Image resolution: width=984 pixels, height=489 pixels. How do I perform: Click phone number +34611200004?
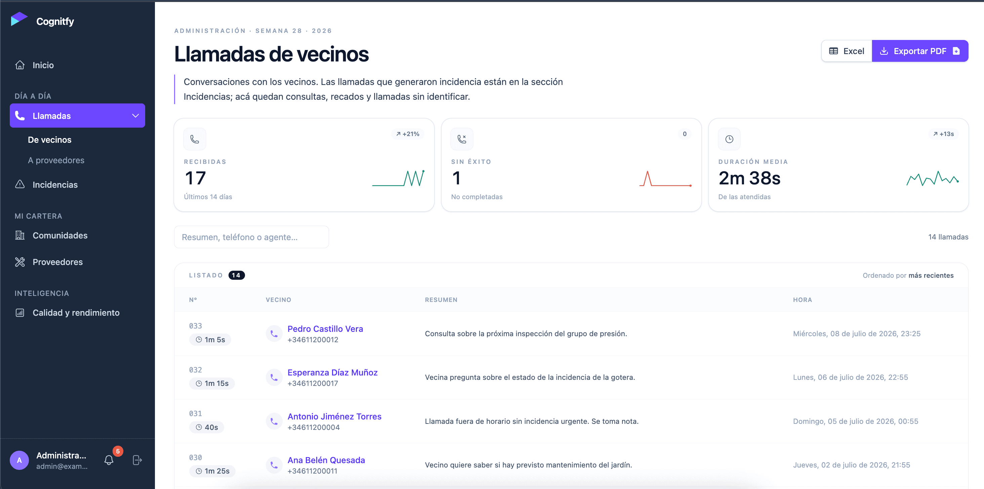pyautogui.click(x=314, y=428)
